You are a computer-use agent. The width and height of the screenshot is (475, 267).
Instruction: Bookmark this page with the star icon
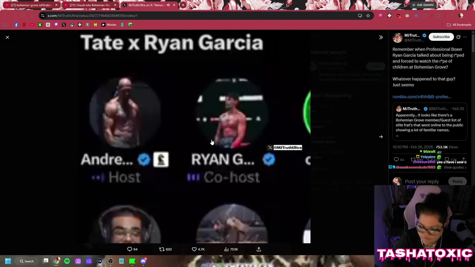pyautogui.click(x=368, y=16)
